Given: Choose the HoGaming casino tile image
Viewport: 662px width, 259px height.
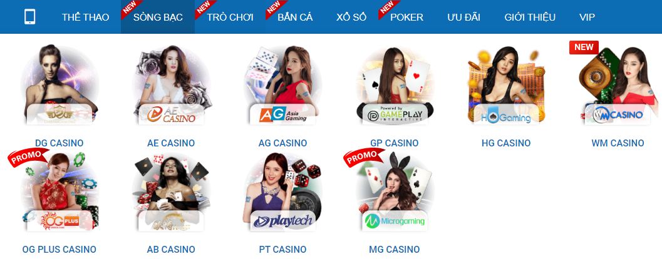Looking at the screenshot, I should (x=506, y=84).
